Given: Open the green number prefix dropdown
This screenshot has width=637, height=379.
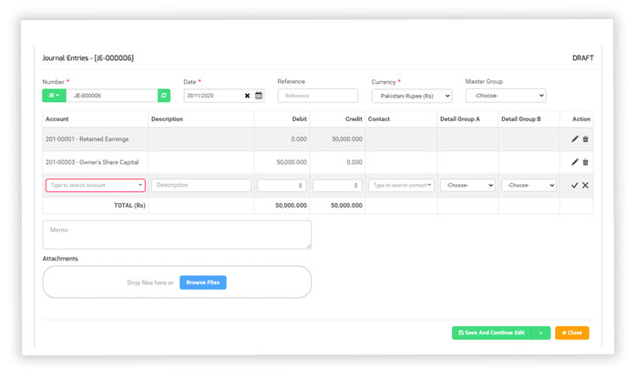Looking at the screenshot, I should (x=54, y=95).
